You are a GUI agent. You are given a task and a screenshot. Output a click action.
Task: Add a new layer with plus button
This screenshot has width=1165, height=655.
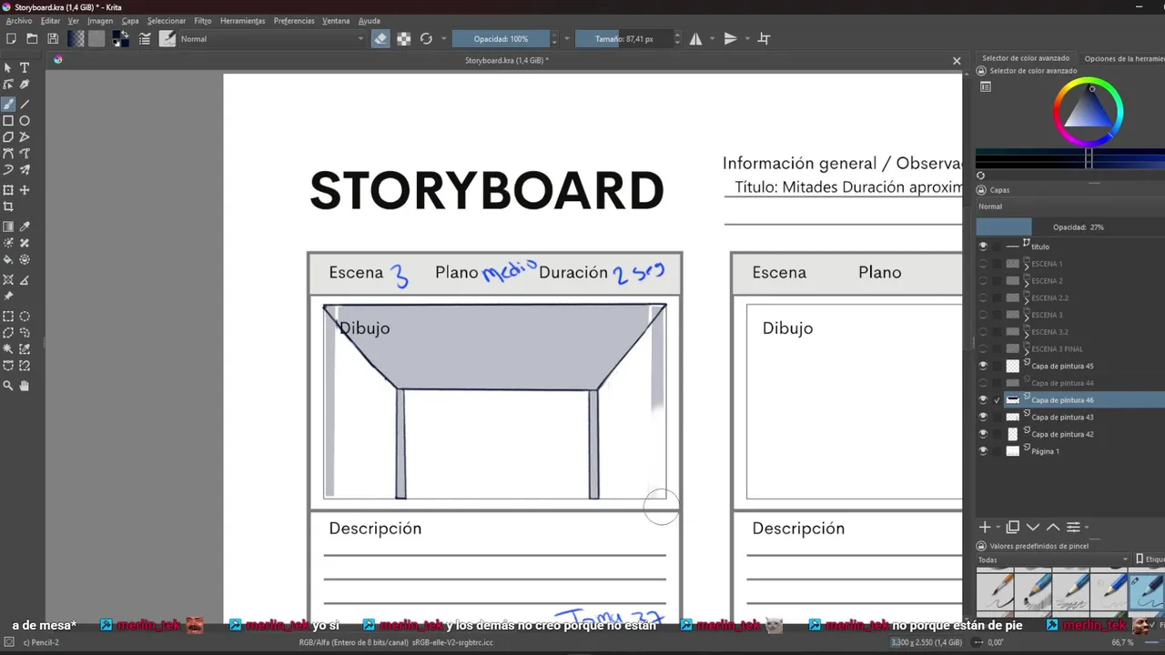(x=984, y=527)
